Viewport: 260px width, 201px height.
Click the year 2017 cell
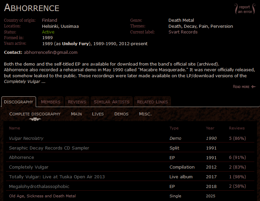pyautogui.click(x=211, y=177)
